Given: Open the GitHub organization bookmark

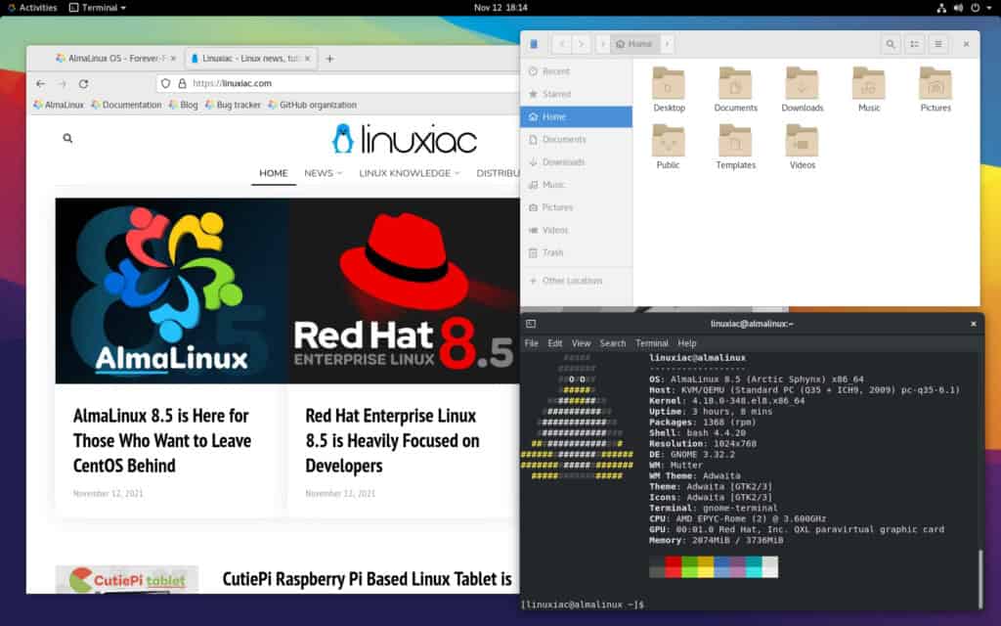Looking at the screenshot, I should (x=312, y=105).
